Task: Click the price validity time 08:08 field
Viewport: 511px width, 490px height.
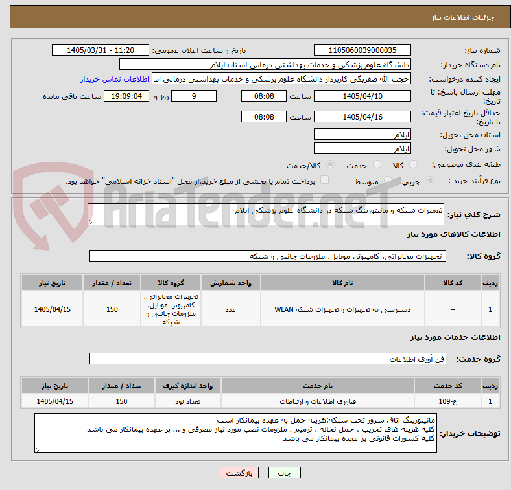Action: [x=264, y=117]
